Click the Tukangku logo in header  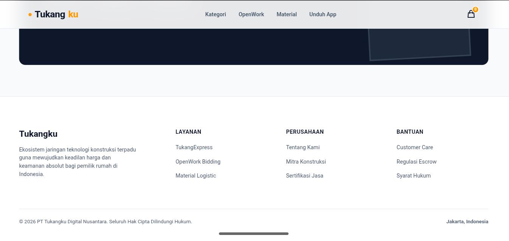[53, 14]
